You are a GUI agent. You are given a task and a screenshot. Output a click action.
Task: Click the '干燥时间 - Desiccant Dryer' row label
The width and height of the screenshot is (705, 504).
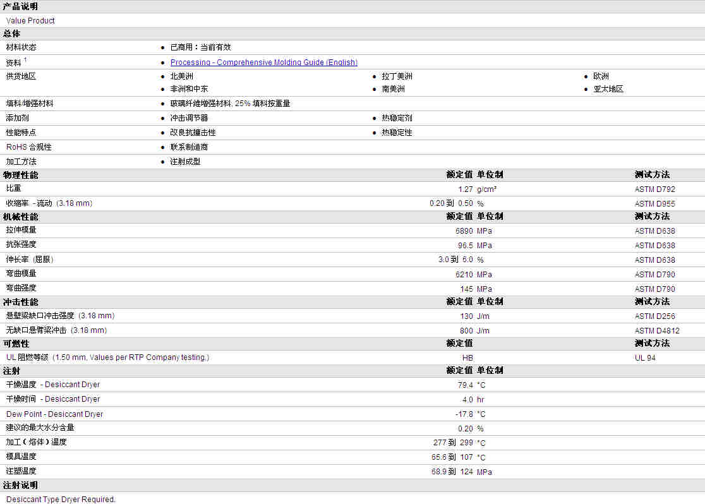(53, 399)
